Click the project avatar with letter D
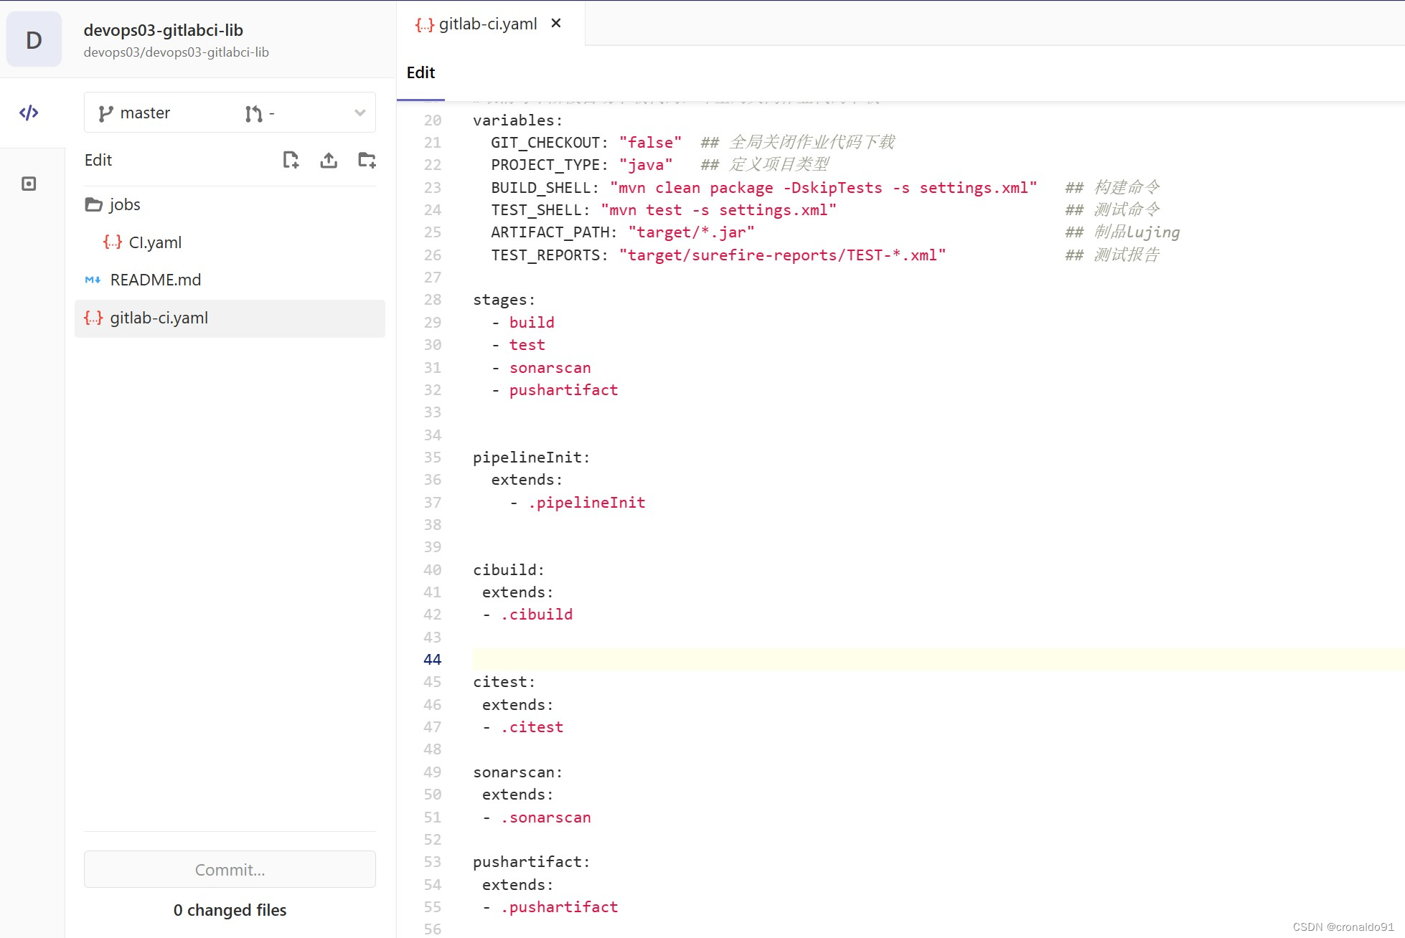 [34, 39]
